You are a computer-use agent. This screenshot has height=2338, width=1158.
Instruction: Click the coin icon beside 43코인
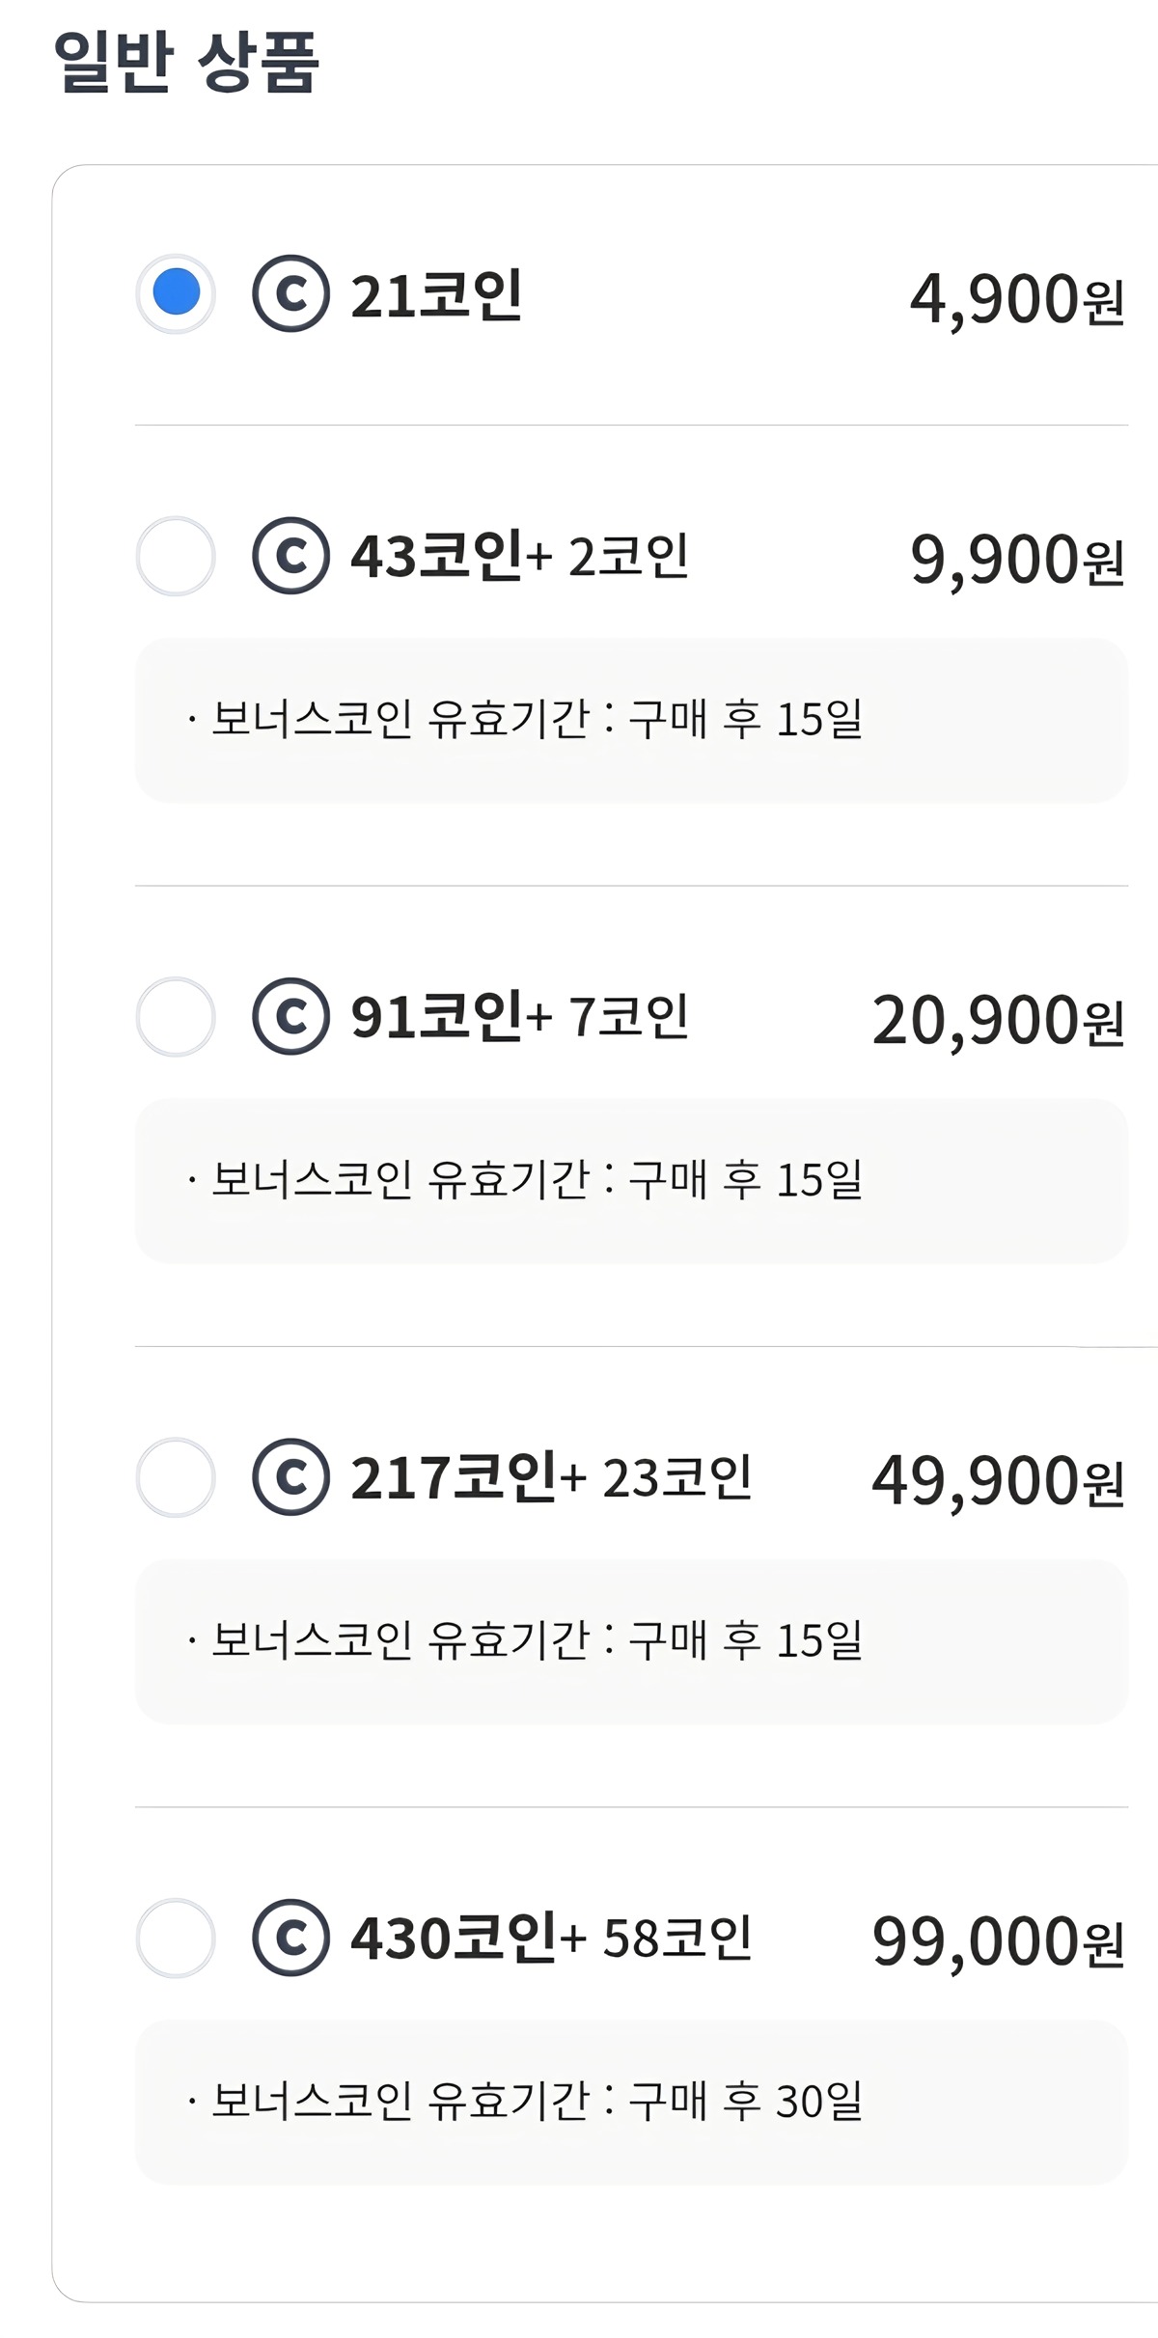click(x=290, y=556)
